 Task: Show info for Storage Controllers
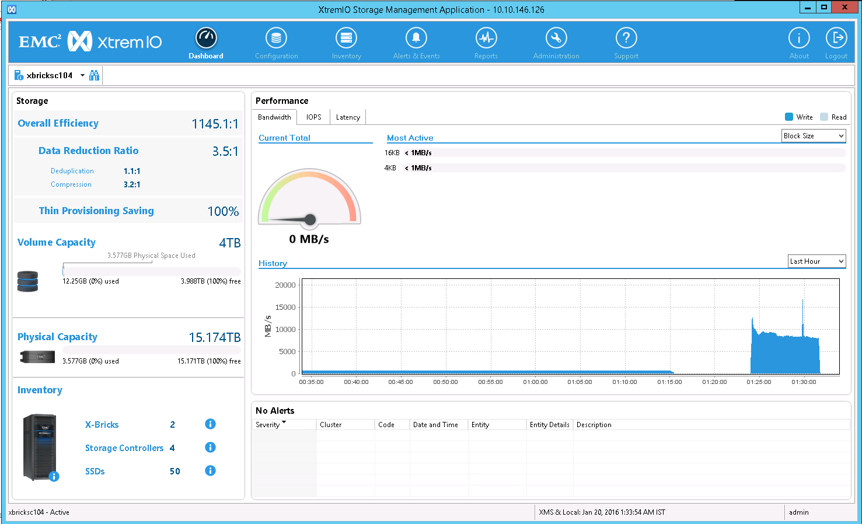point(211,448)
